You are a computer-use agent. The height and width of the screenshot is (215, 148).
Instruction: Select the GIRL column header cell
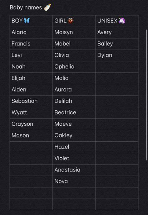[x=74, y=21]
